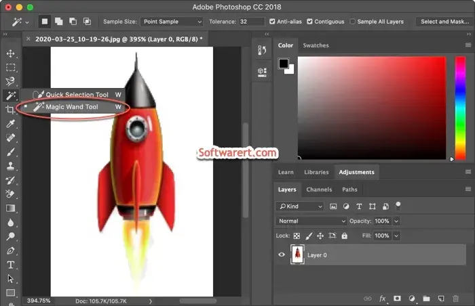Screen dimensions: 475x306
Task: Toggle the Contiguous checkbox
Action: click(309, 22)
